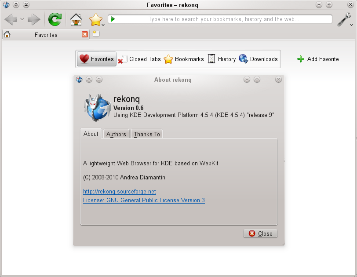Screen dimensions: 357x277
Task: Open main window menu icon in titlebar
Action: tap(6, 4)
